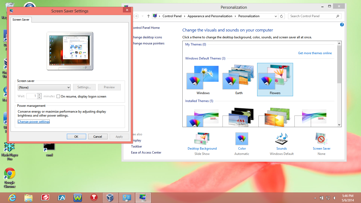Open the network tray icon
This screenshot has height=203, width=361.
click(x=328, y=198)
